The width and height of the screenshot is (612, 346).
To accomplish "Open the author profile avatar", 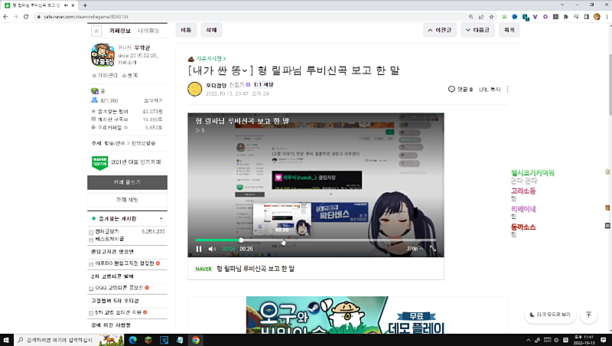I will pos(195,89).
